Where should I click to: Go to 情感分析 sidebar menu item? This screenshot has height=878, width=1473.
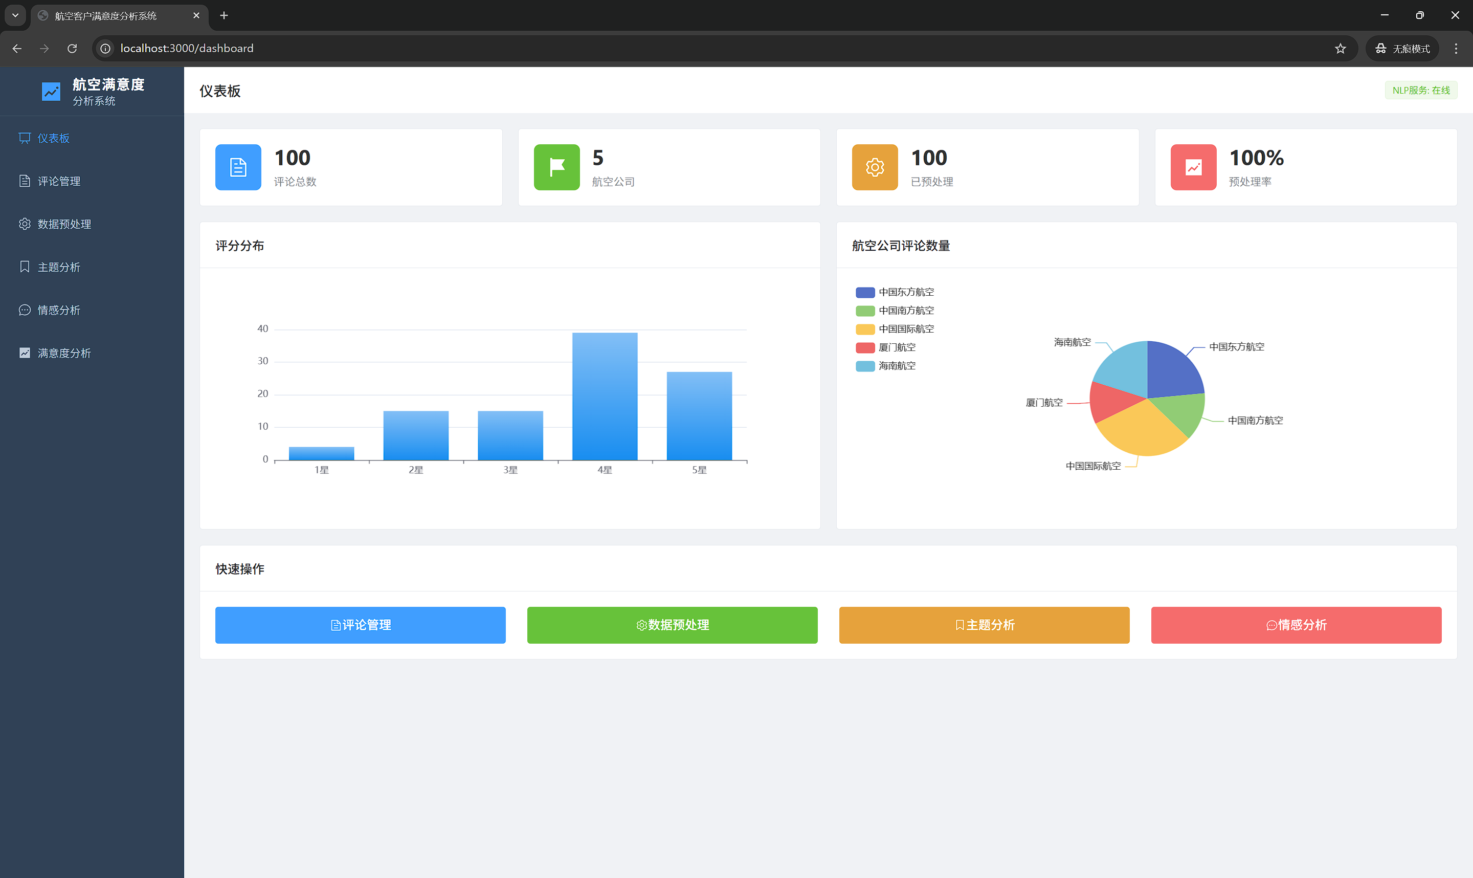(x=58, y=310)
